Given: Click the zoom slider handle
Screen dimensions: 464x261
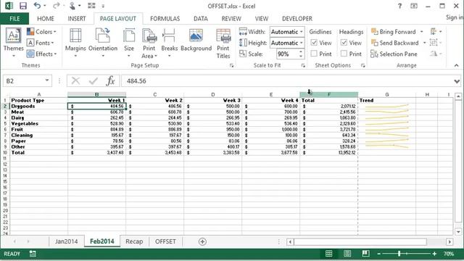Looking at the screenshot, I should pyautogui.click(x=399, y=254).
